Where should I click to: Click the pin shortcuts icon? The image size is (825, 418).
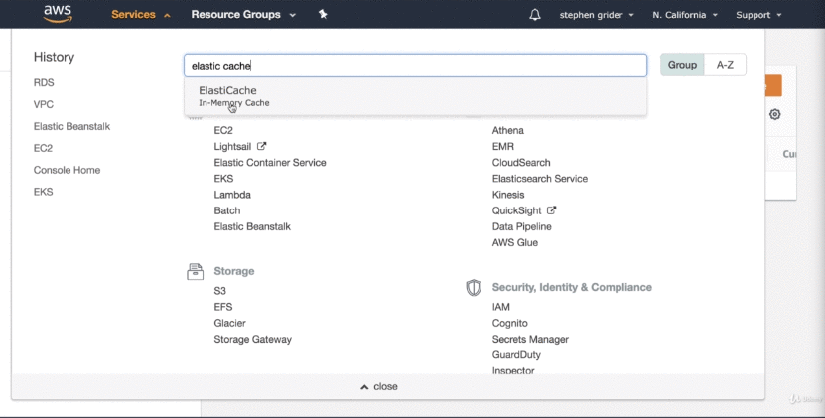coord(322,15)
